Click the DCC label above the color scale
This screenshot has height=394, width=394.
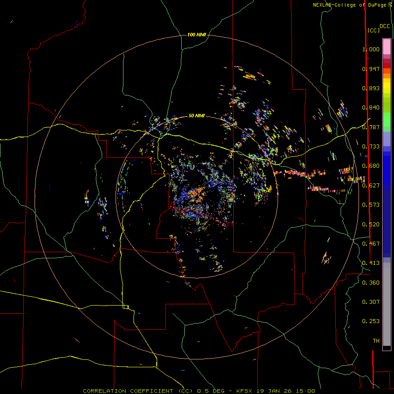point(384,26)
